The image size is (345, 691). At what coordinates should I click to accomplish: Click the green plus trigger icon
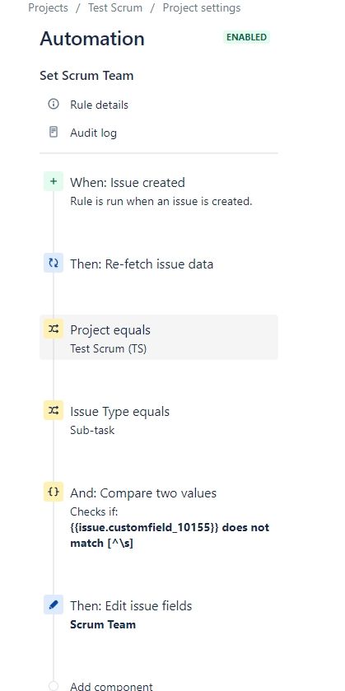pos(54,181)
